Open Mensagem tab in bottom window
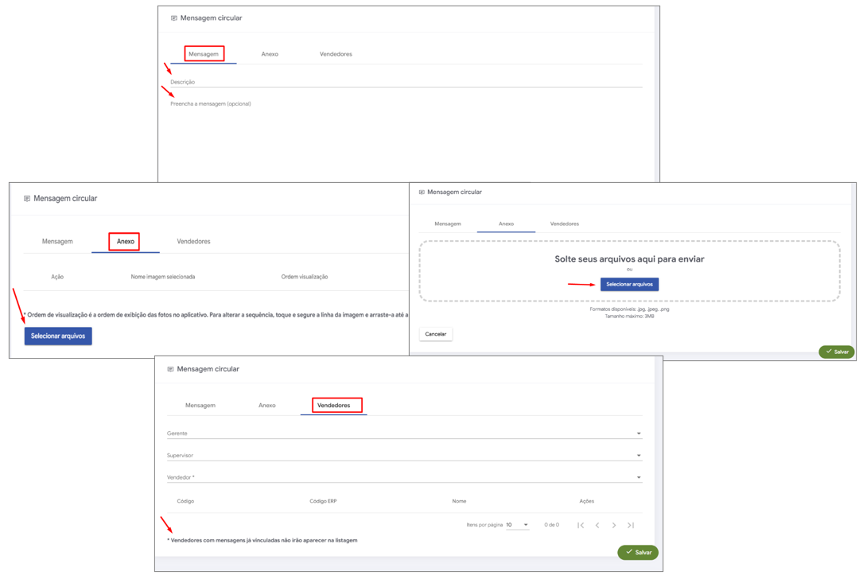Viewport: 867px width, 583px height. click(200, 406)
